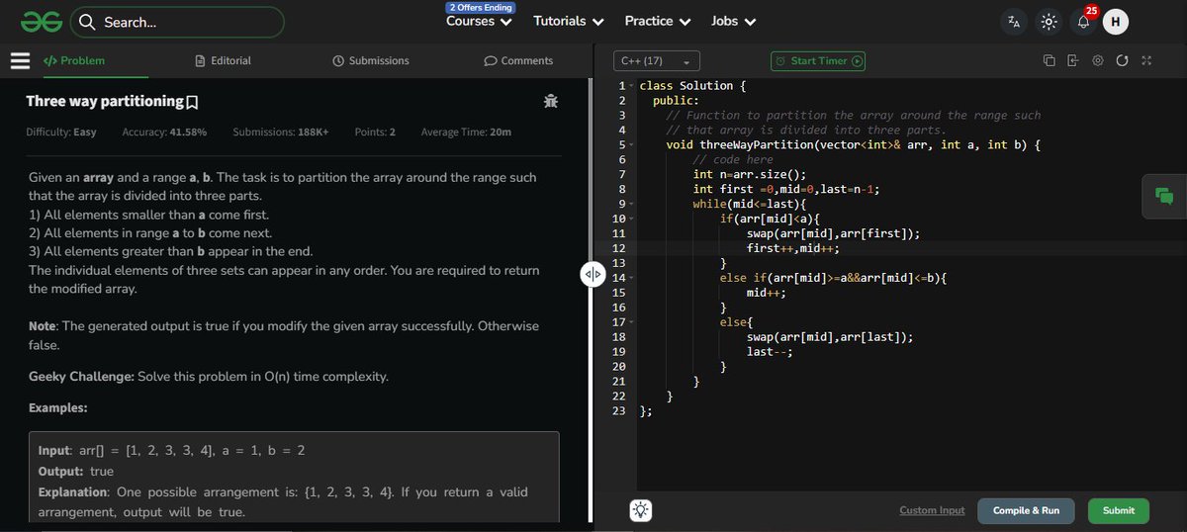Image resolution: width=1187 pixels, height=532 pixels.
Task: Collapse code fold arrow at line 5
Action: (x=631, y=144)
